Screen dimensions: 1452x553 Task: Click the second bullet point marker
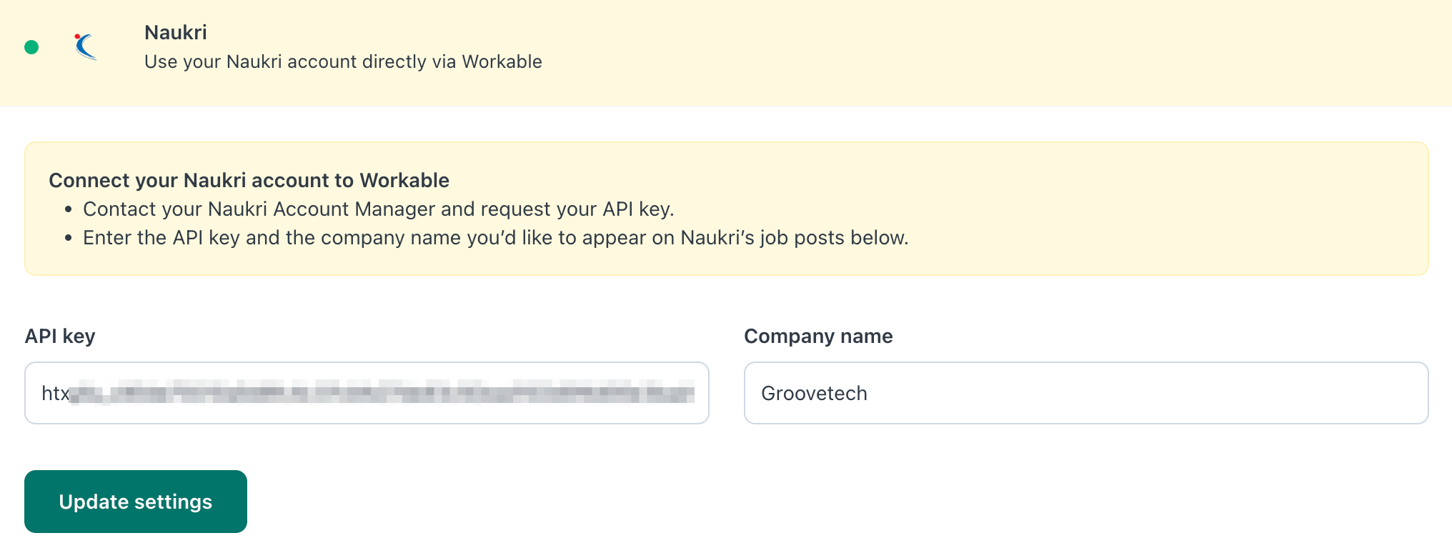pyautogui.click(x=69, y=238)
